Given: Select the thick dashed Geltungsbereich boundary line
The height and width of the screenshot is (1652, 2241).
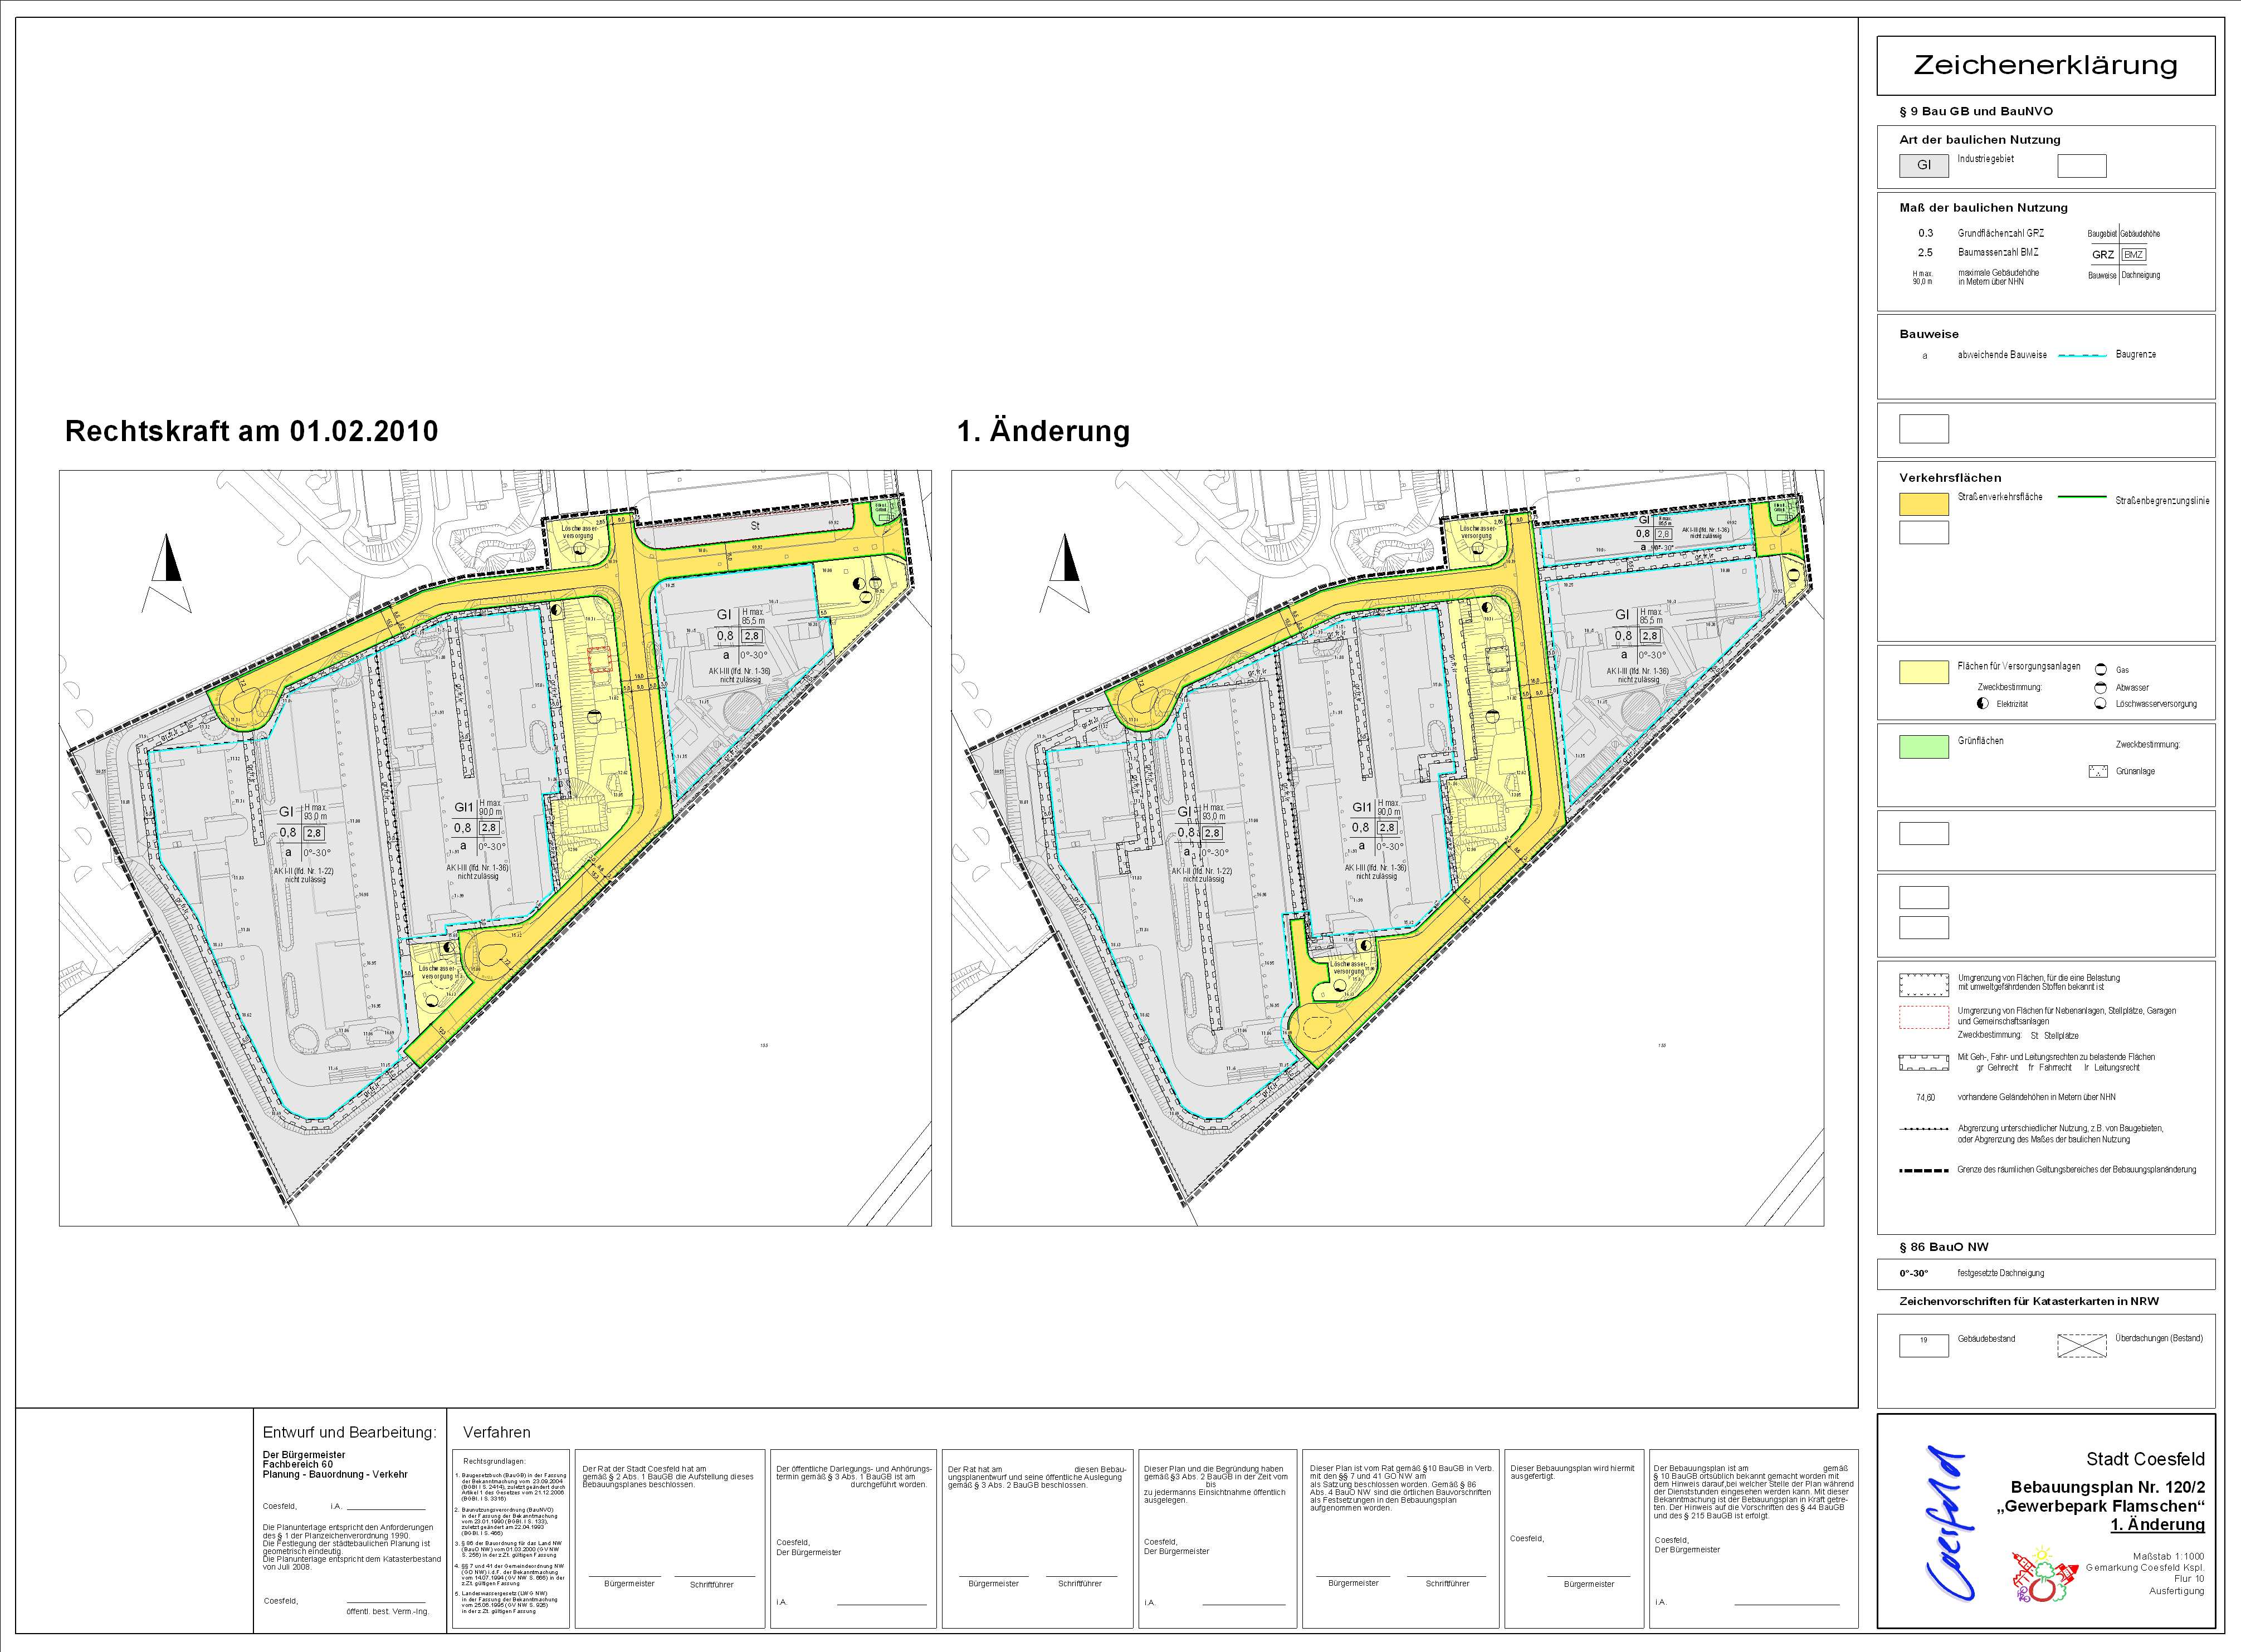Looking at the screenshot, I should (x=1924, y=1170).
